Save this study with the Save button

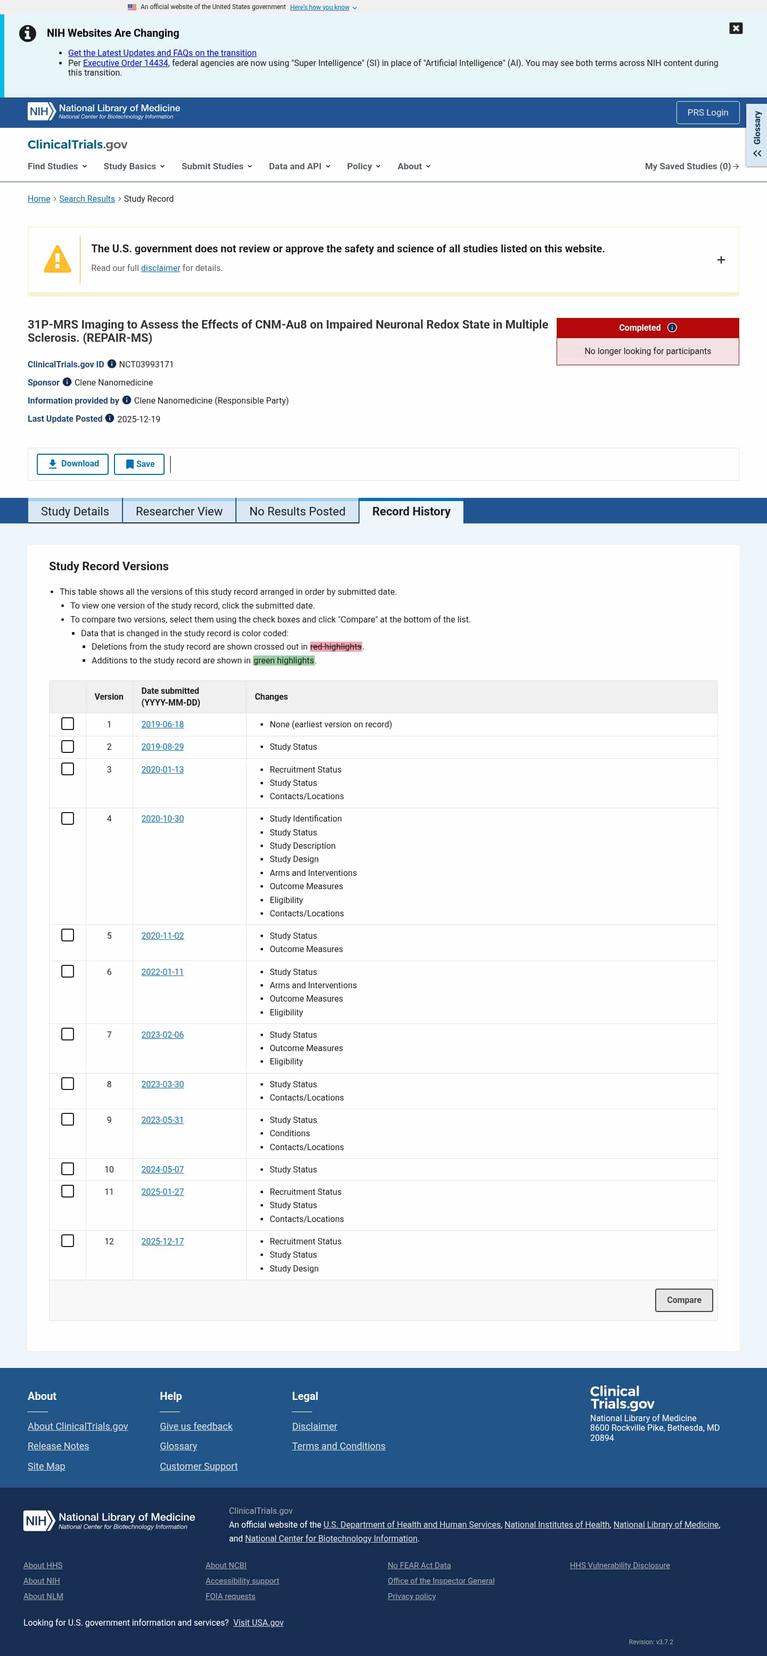coord(140,464)
